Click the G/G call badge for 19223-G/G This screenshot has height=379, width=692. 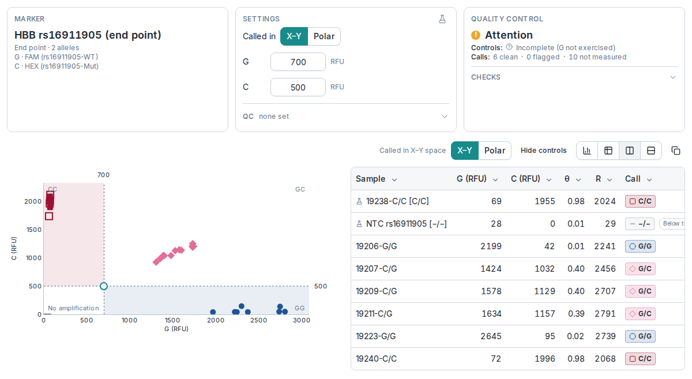click(x=640, y=336)
